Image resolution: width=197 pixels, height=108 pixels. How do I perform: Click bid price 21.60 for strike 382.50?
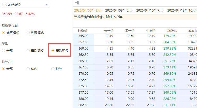[x=109, y=105]
